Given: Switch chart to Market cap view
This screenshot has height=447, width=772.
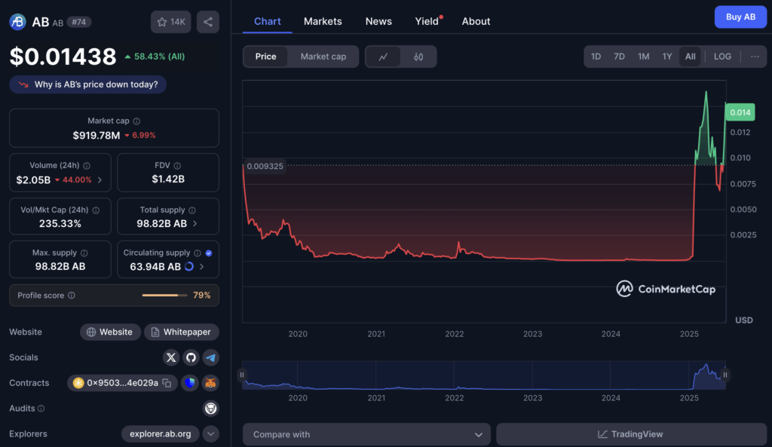Looking at the screenshot, I should pos(323,57).
